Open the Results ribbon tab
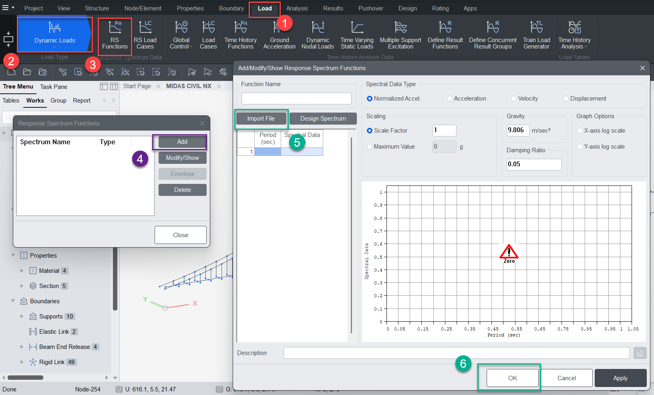654x395 pixels. click(x=333, y=8)
